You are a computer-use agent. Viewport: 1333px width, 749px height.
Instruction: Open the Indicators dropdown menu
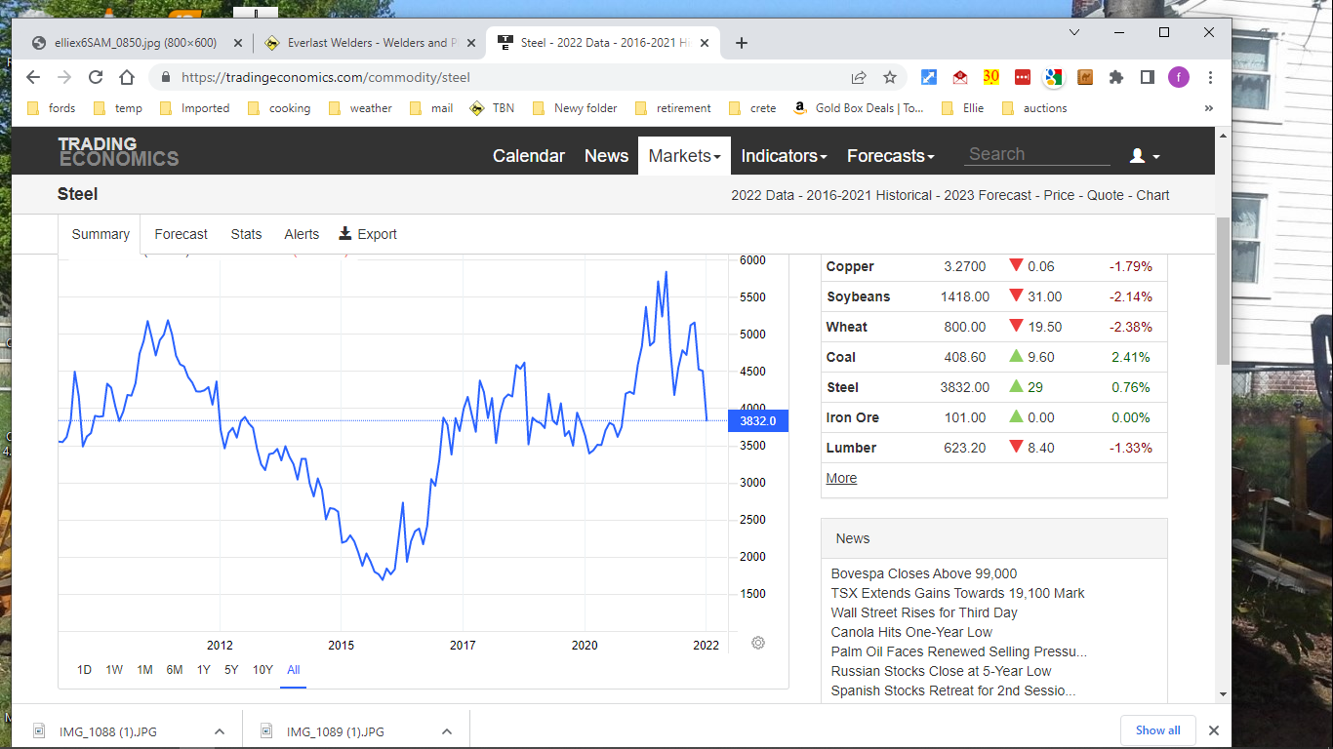pos(784,156)
